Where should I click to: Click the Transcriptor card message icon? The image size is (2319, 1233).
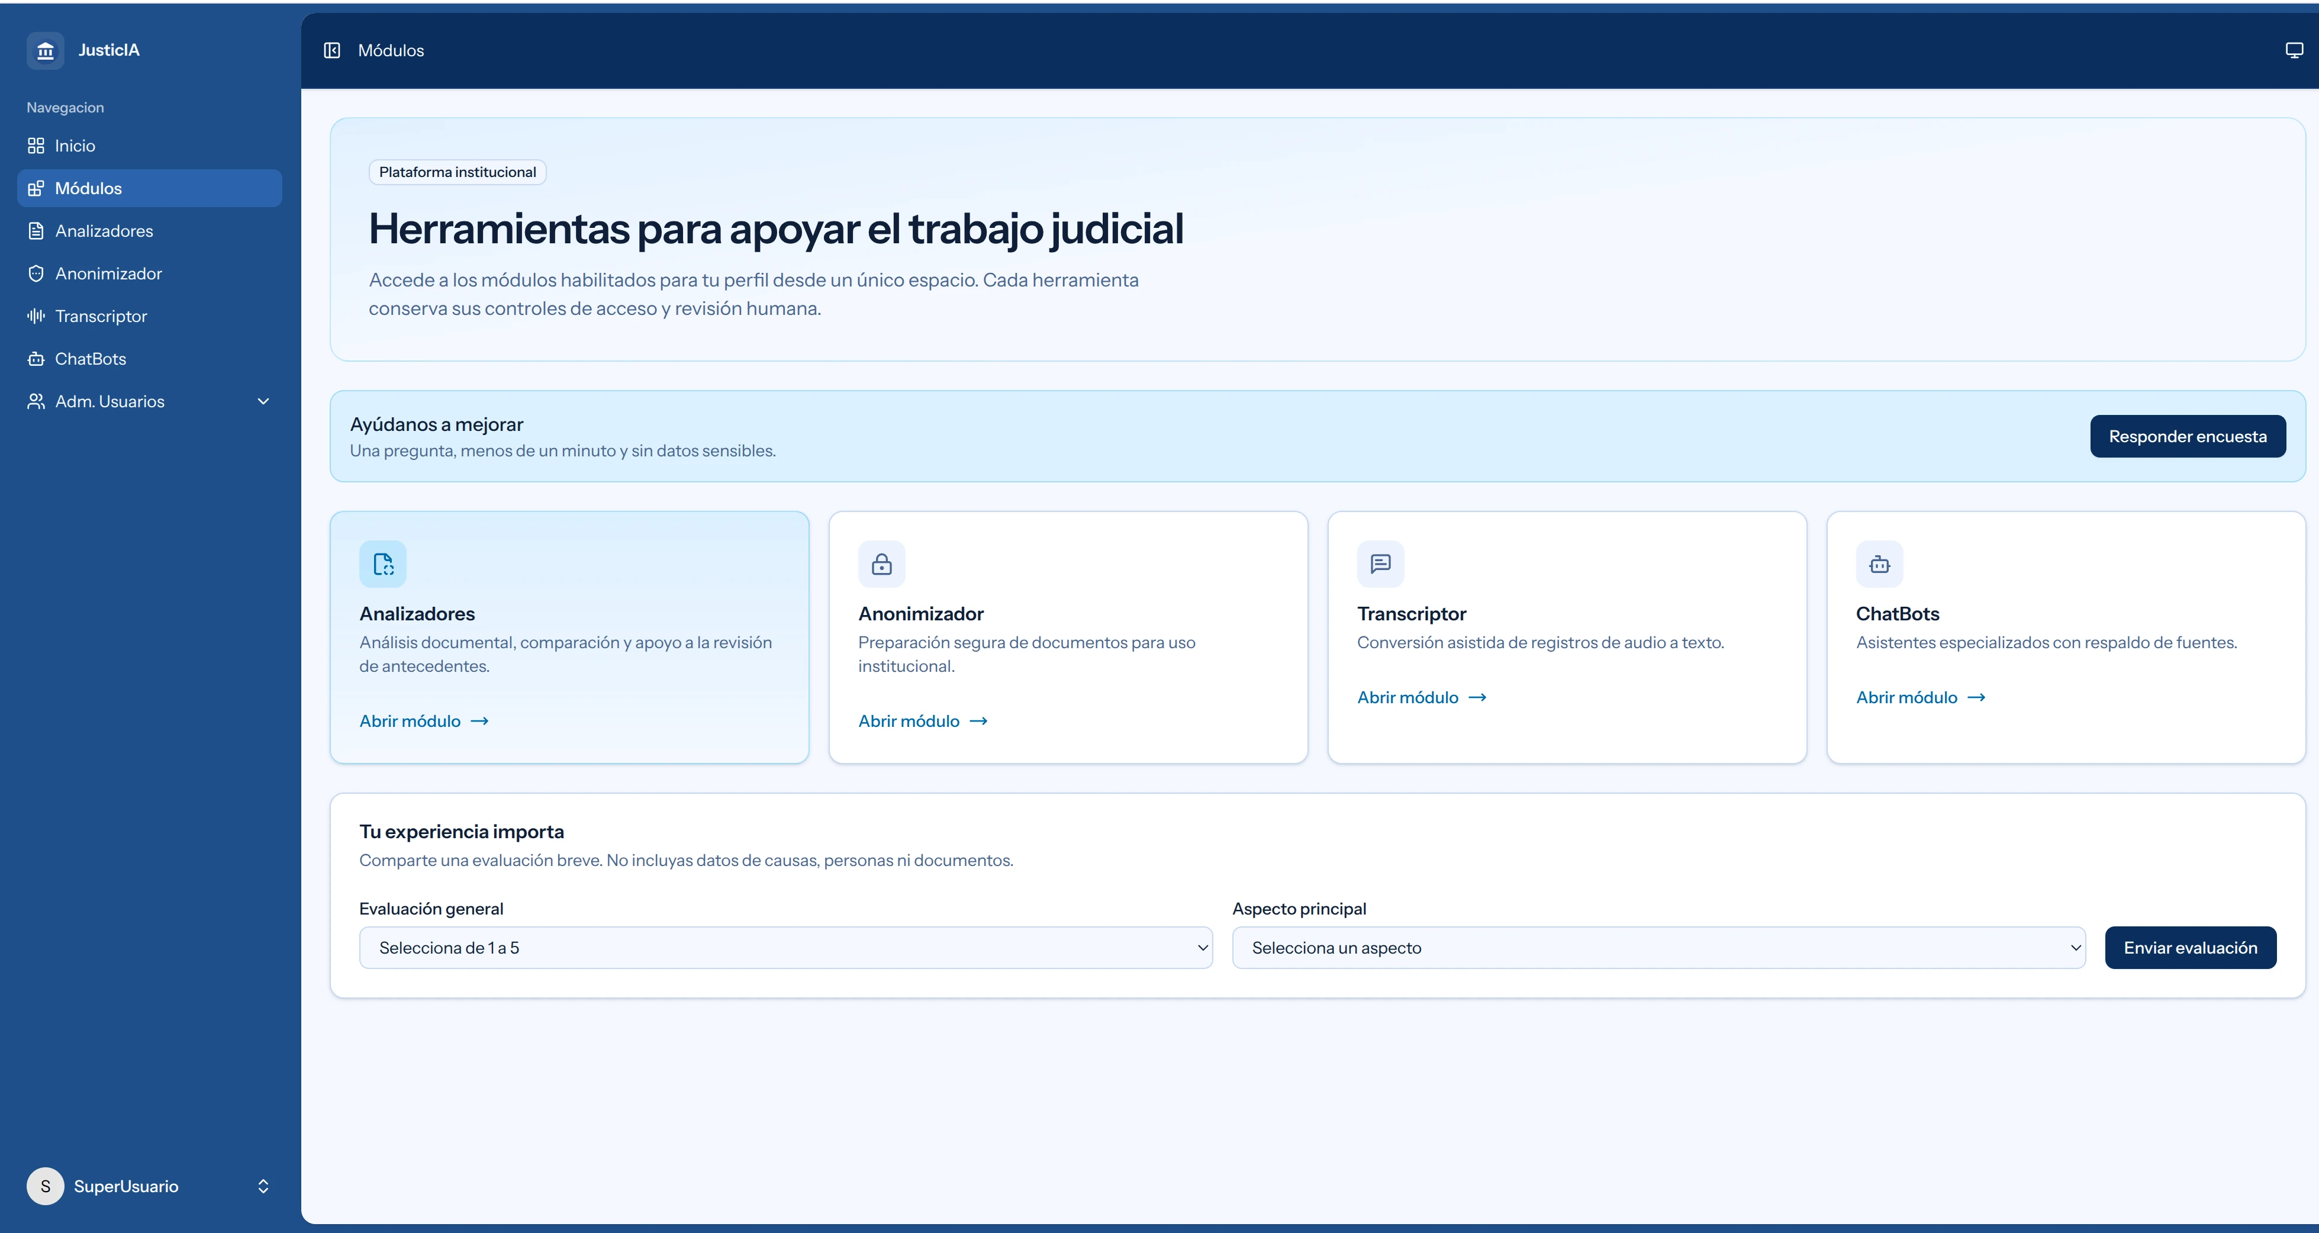click(x=1380, y=564)
